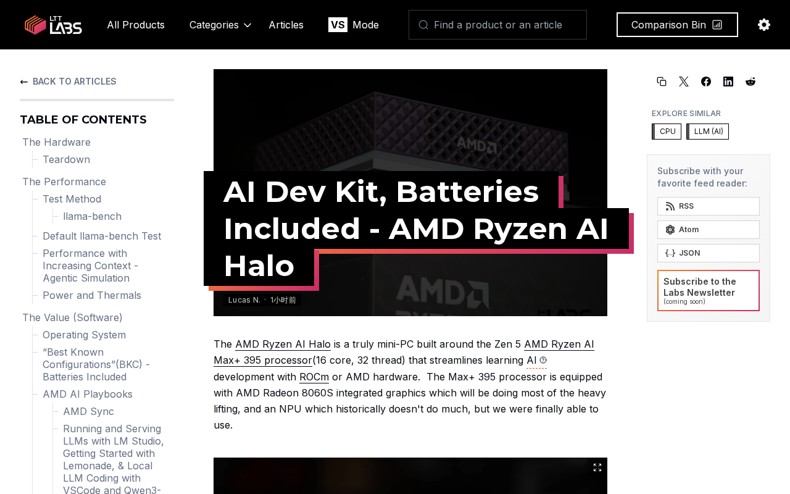The width and height of the screenshot is (790, 494).
Task: Open the ROCm link
Action: (x=314, y=377)
